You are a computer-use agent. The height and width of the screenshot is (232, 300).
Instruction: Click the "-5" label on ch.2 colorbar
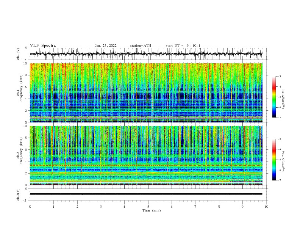tap(279, 160)
